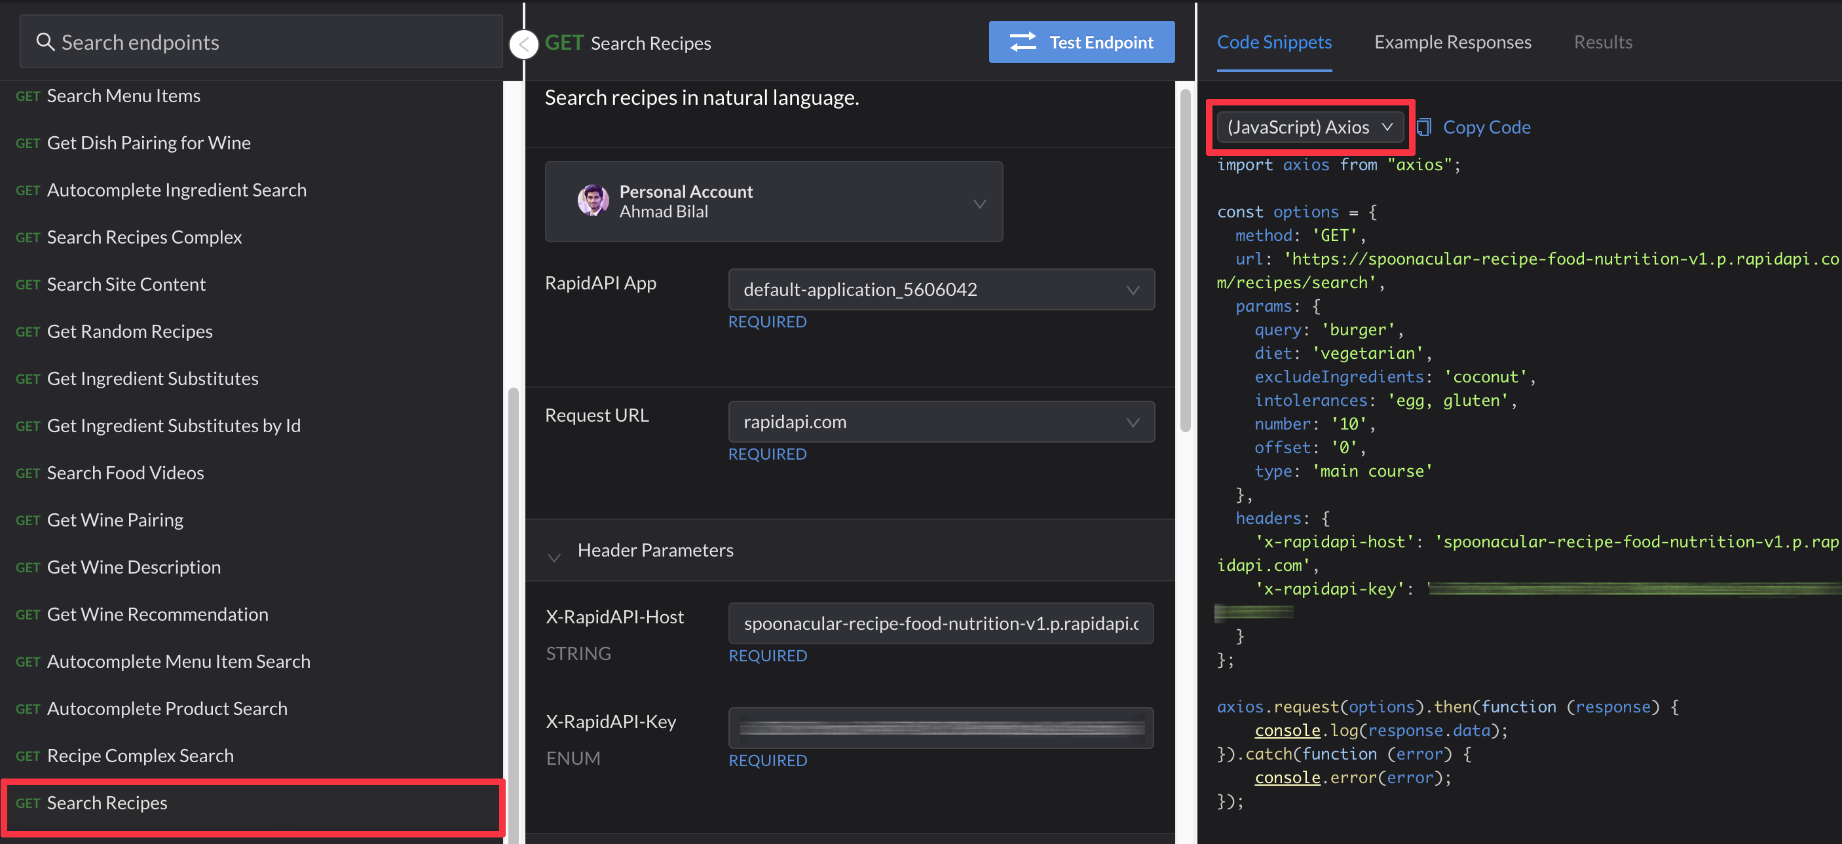
Task: Collapse the Header Parameters section
Action: 554,556
